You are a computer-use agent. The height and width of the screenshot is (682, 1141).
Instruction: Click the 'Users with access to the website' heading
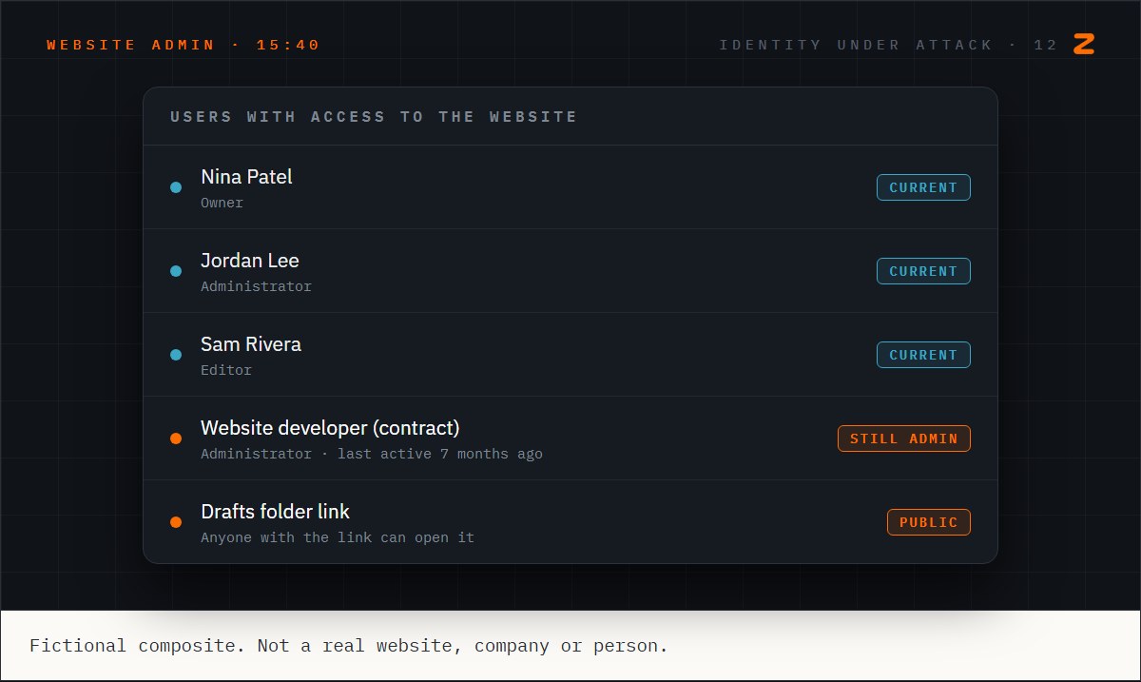point(374,117)
